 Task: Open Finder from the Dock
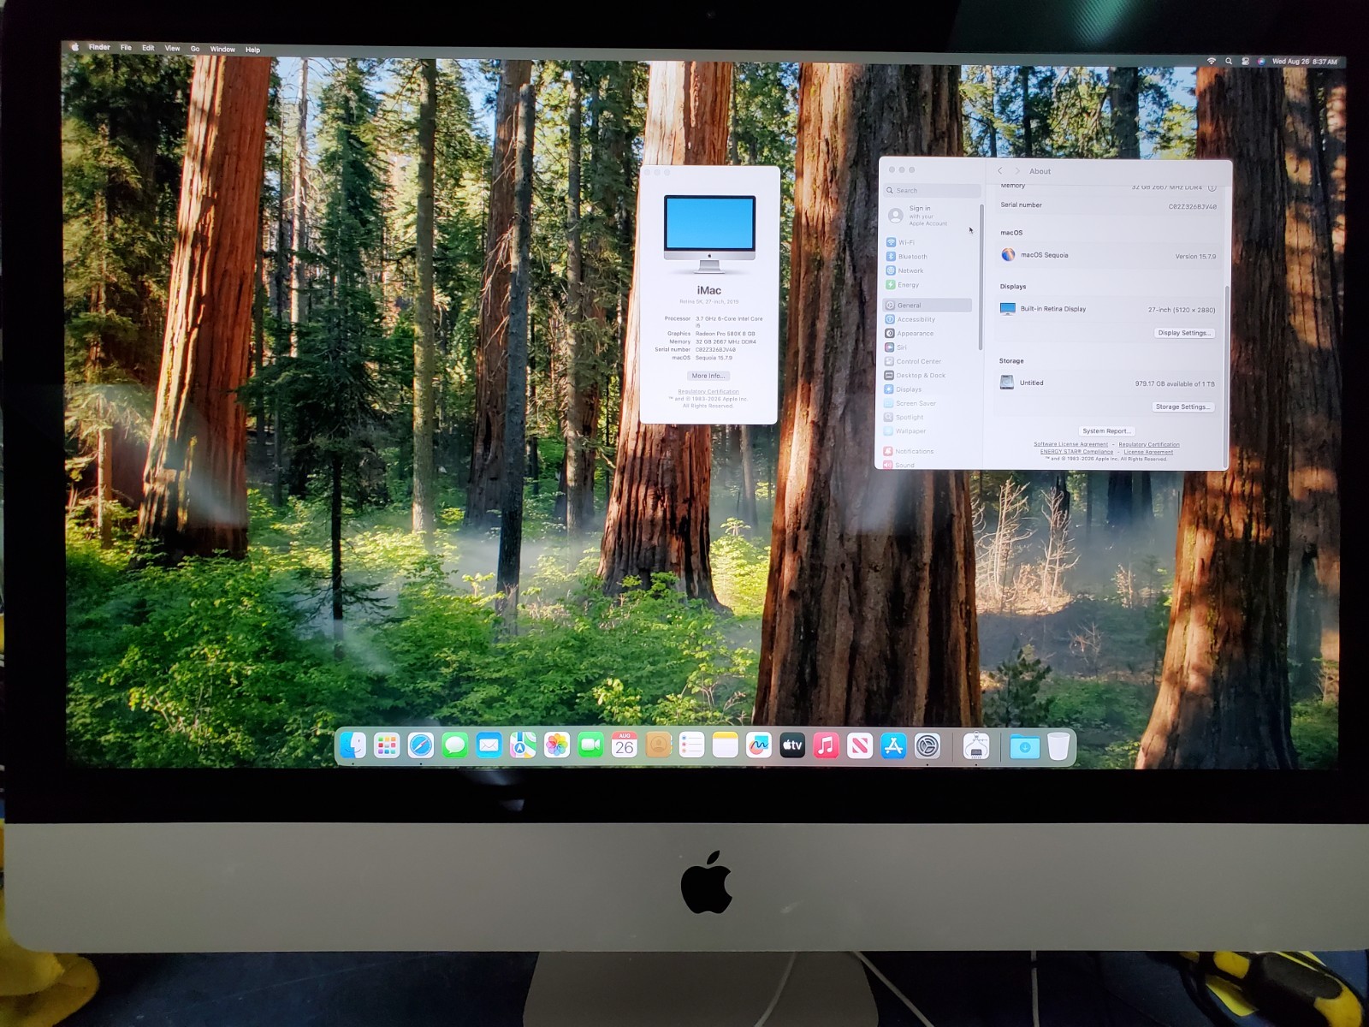point(353,745)
